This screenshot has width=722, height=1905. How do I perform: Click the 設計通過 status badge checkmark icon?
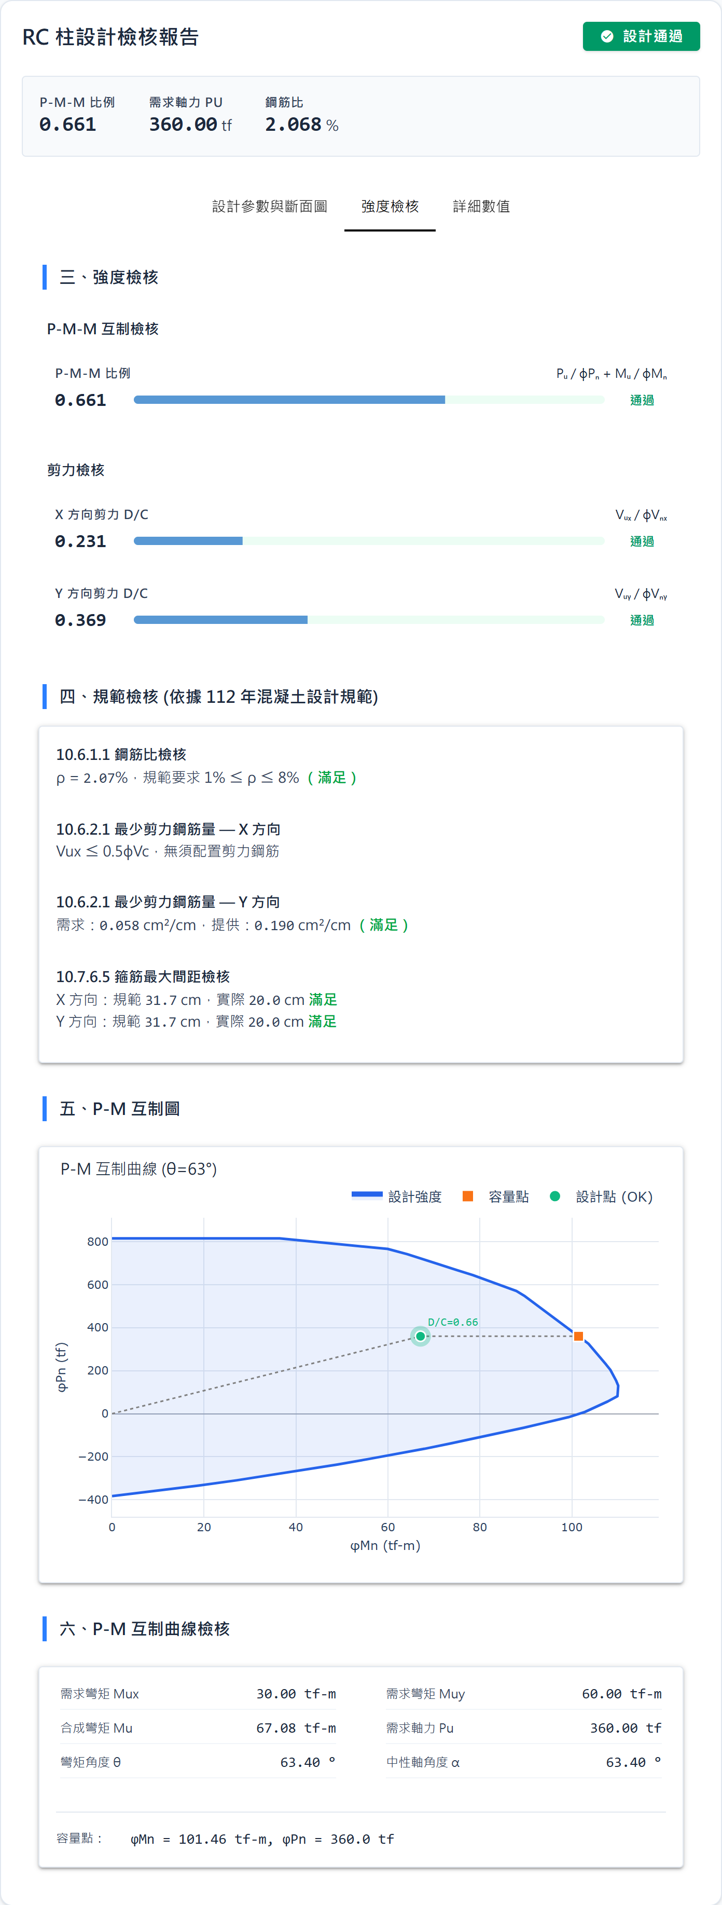607,35
